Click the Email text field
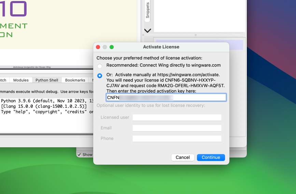This screenshot has width=296, height=194. pyautogui.click(x=177, y=128)
